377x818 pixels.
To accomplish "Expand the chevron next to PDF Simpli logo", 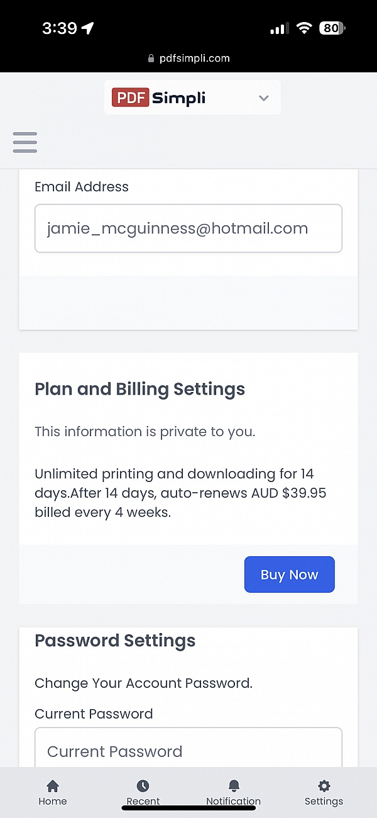I will [264, 98].
